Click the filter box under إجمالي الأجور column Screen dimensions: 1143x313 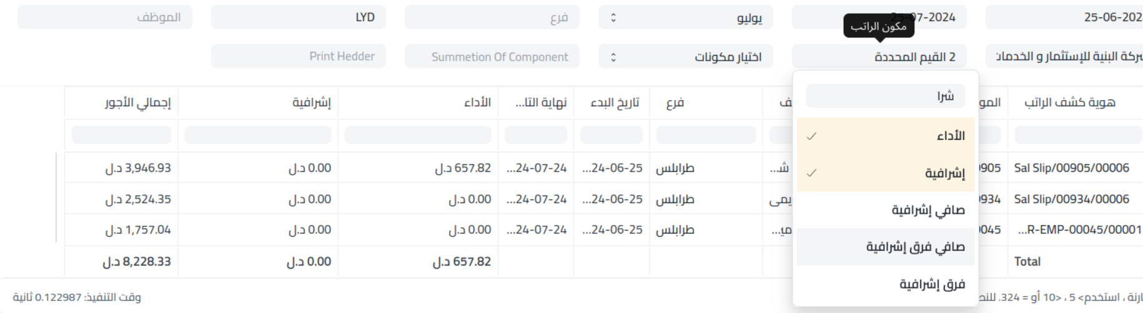(x=121, y=135)
